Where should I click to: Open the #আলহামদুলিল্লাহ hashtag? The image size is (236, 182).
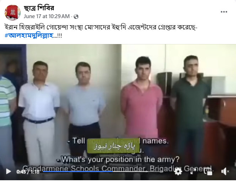coord(29,36)
